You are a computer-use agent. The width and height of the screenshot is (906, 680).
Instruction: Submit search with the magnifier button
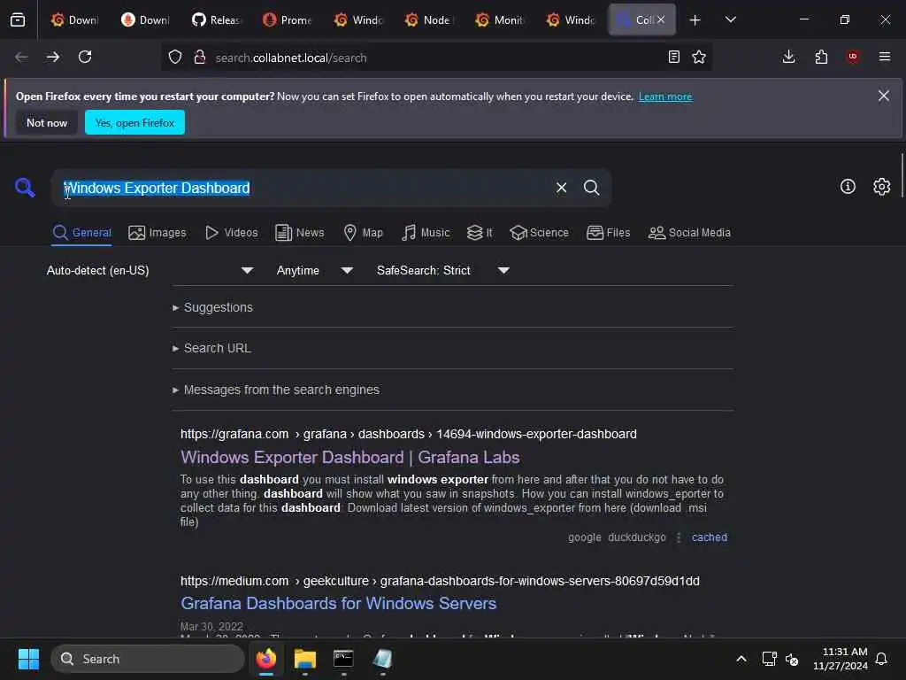click(591, 188)
